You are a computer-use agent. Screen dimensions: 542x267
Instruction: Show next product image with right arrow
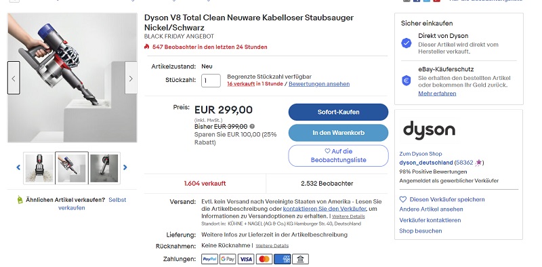131,78
